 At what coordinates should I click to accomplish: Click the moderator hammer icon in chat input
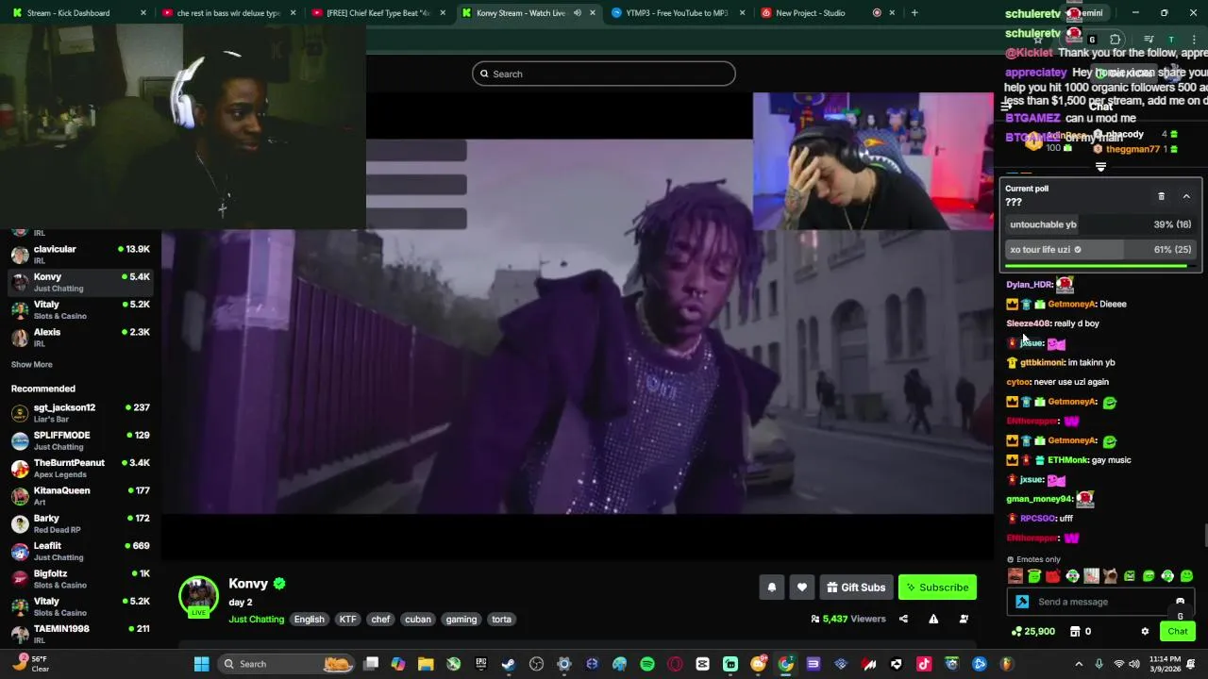[x=1022, y=602]
